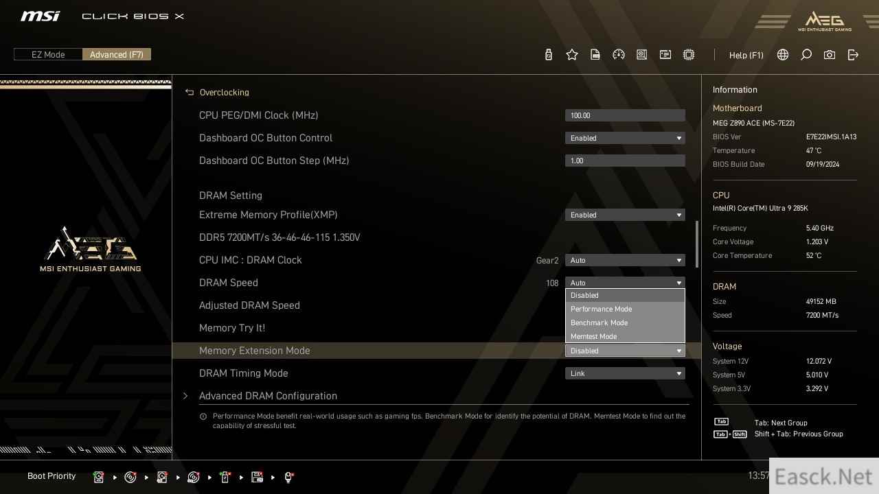The image size is (879, 494).
Task: Open DRAM Timing Mode dropdown
Action: tap(625, 373)
